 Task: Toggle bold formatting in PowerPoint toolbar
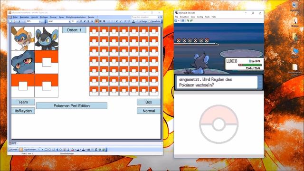(81, 21)
